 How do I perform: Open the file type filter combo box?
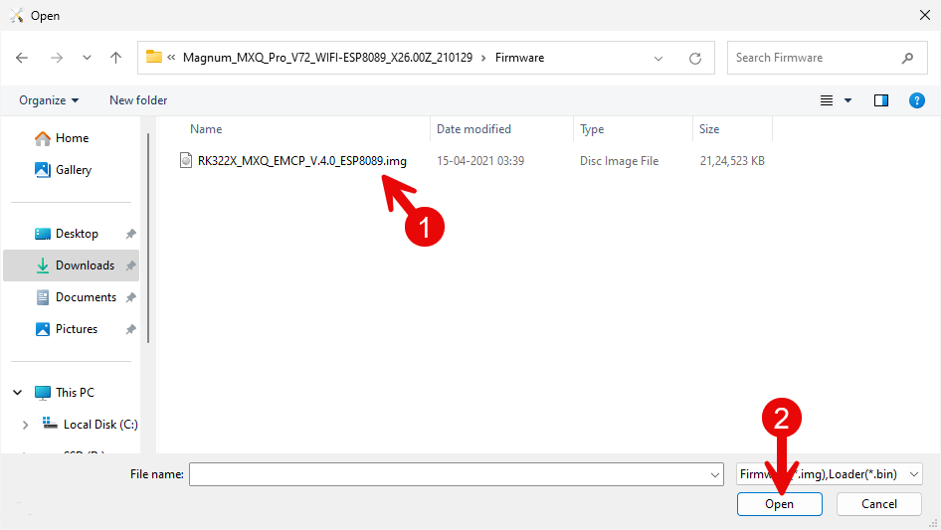coord(830,474)
